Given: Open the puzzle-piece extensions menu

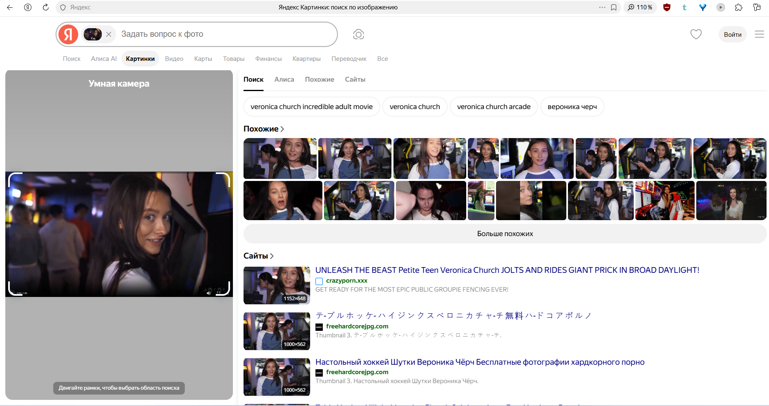Looking at the screenshot, I should click(739, 7).
